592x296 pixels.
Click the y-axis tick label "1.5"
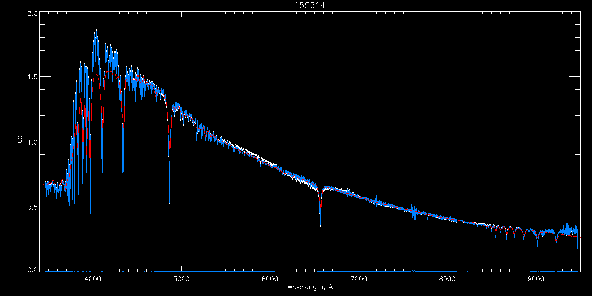click(32, 77)
